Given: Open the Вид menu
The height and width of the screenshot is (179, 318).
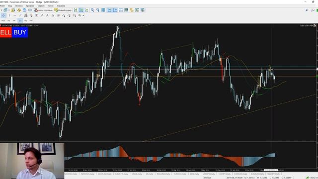Looking at the screenshot, I should coord(10,5).
